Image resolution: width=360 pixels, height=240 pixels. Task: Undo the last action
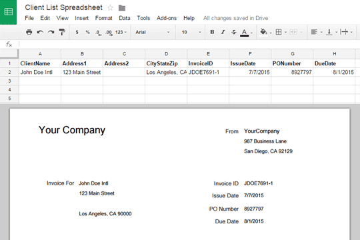(x=40, y=32)
